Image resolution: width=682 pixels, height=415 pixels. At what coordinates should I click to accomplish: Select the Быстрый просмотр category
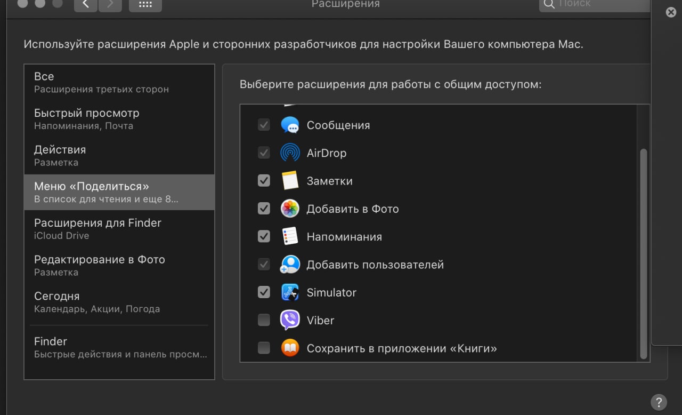click(x=119, y=119)
